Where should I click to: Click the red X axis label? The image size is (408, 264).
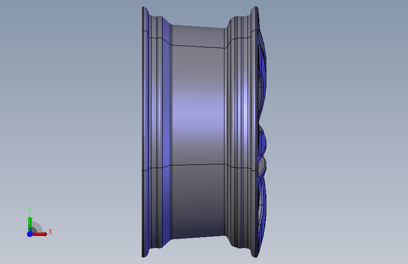50,232
